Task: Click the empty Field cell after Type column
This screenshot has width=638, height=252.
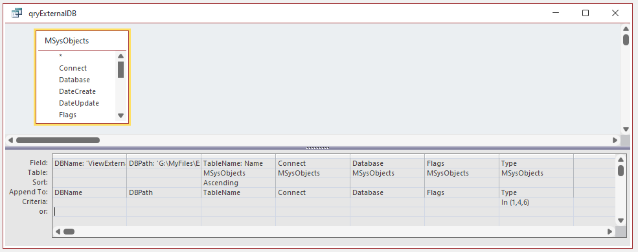Action: pos(594,163)
